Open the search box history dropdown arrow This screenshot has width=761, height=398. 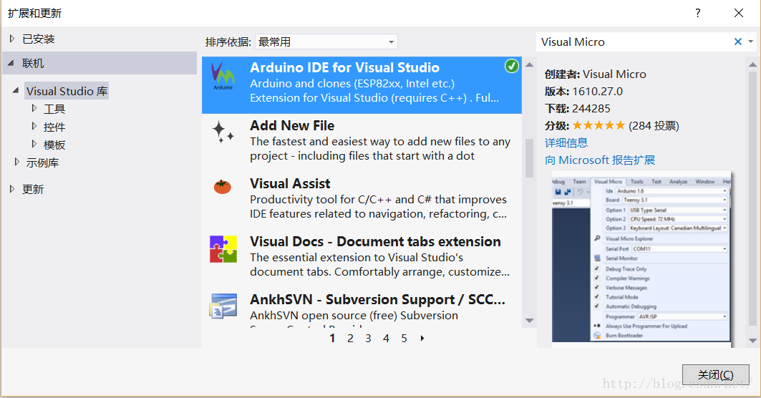751,42
